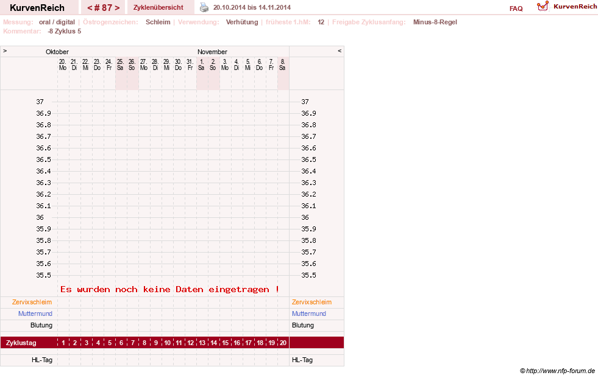Select cycle day 14 in Zyklustag row

click(x=213, y=343)
